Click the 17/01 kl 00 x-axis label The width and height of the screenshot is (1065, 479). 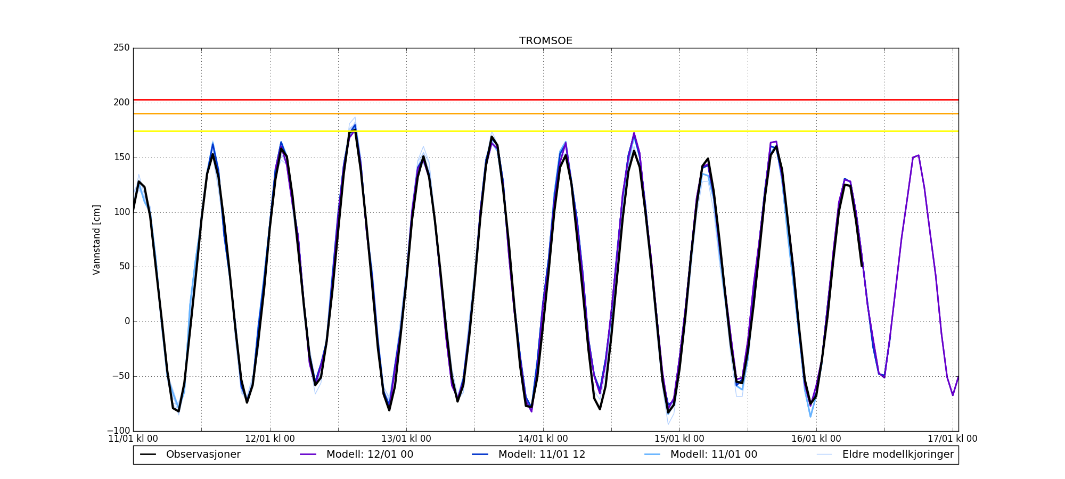coord(953,439)
